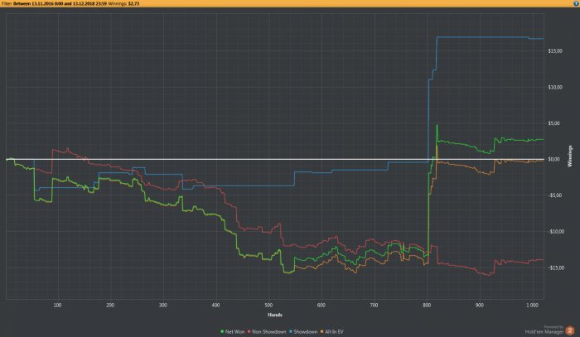The height and width of the screenshot is (337, 580).
Task: Toggle the Net Won legend entry
Action: [x=233, y=332]
